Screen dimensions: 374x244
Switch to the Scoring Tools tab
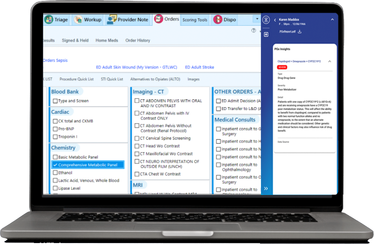pos(195,20)
